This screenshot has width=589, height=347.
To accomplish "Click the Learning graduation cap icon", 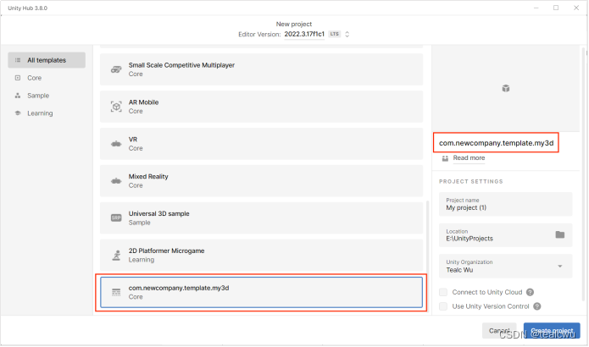I will click(18, 113).
